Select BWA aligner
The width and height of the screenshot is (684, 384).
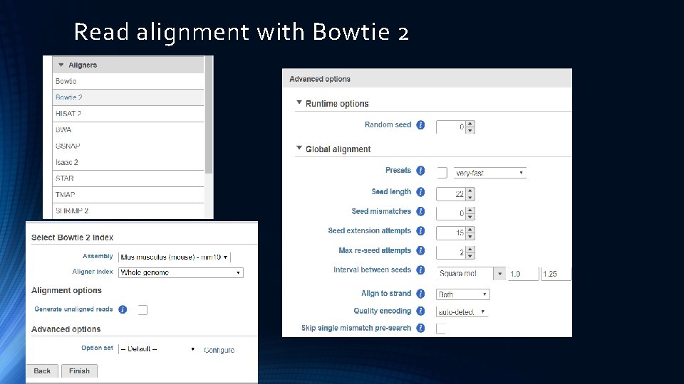click(x=128, y=129)
